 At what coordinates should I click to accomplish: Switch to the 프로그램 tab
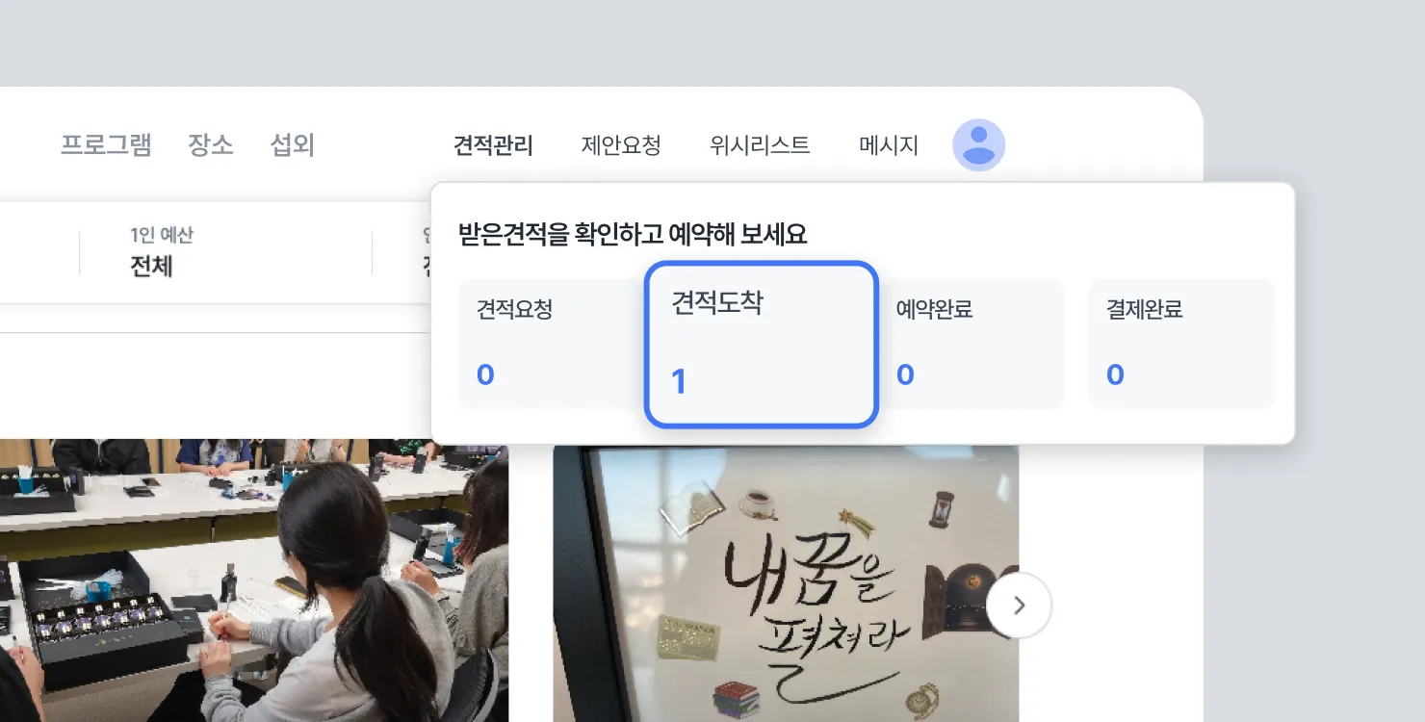[x=106, y=145]
